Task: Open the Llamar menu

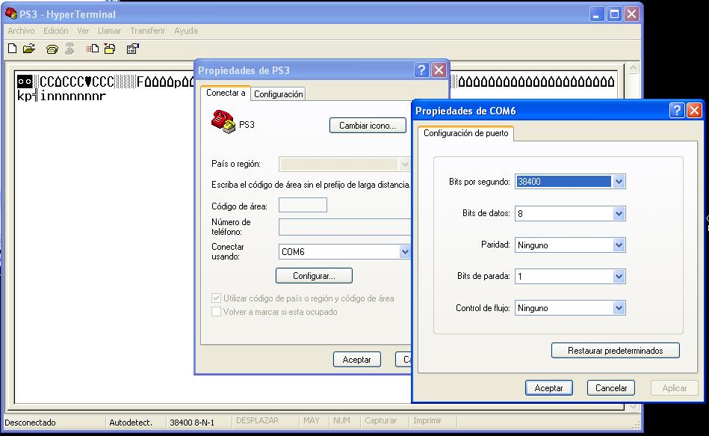Action: point(109,31)
